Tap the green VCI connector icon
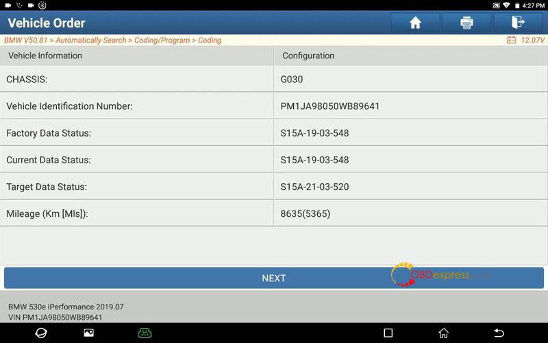The width and height of the screenshot is (548, 343). (145, 333)
